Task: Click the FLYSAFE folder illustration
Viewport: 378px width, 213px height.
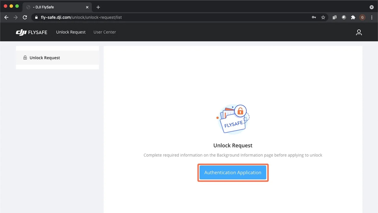Action: point(233,119)
